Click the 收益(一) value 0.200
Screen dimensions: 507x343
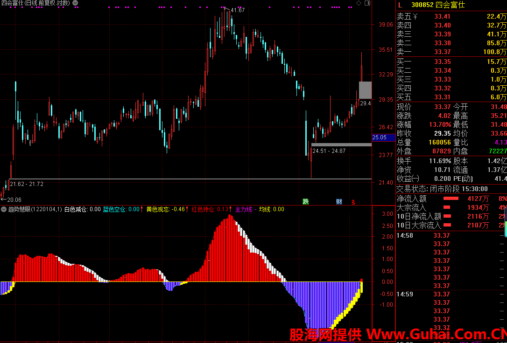point(443,179)
